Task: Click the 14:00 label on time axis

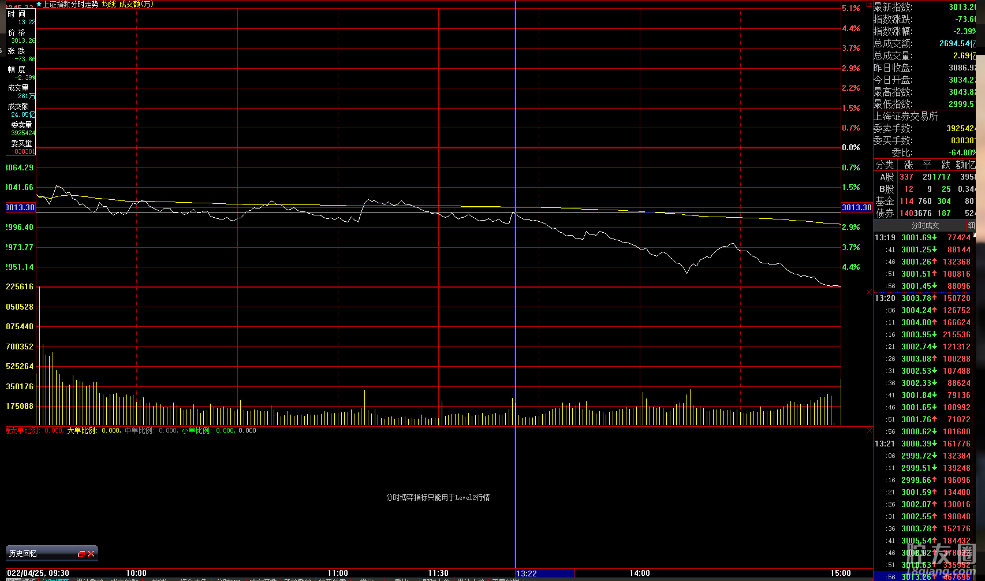Action: click(x=640, y=573)
